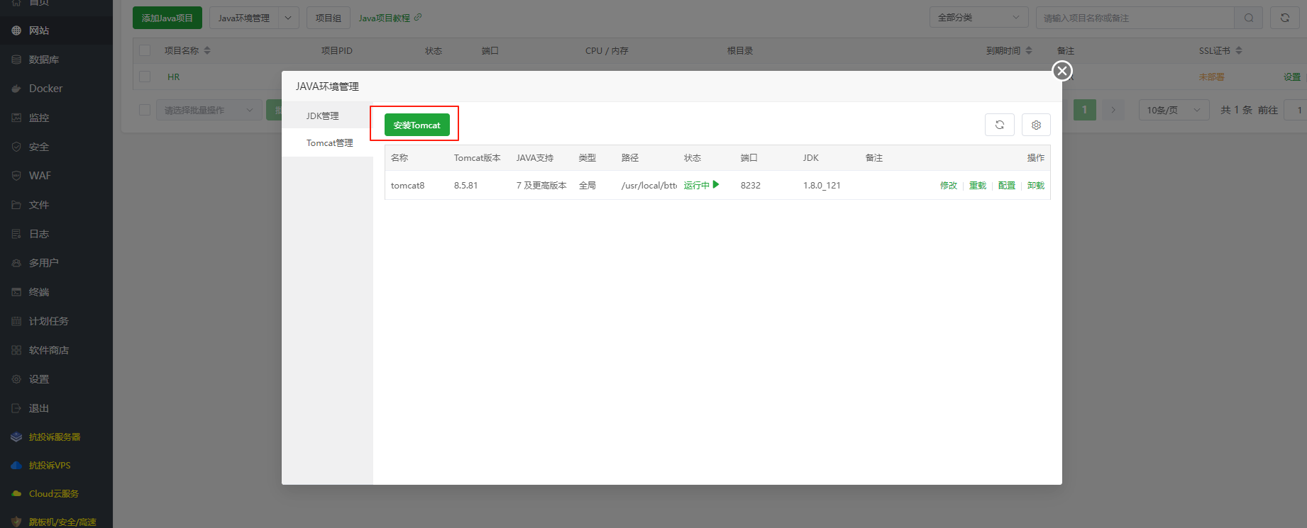This screenshot has height=528, width=1307.
Task: Open the 10条/页 page size dropdown
Action: (1173, 110)
